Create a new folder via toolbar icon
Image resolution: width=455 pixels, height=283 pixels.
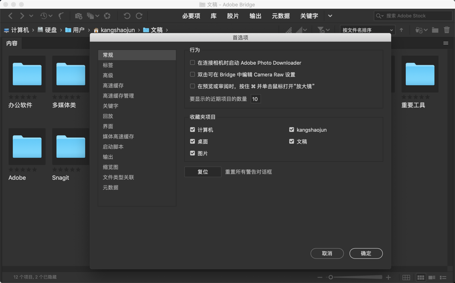pos(435,30)
